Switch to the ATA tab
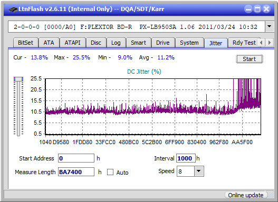The width and height of the screenshot is (278, 202). tap(49, 43)
